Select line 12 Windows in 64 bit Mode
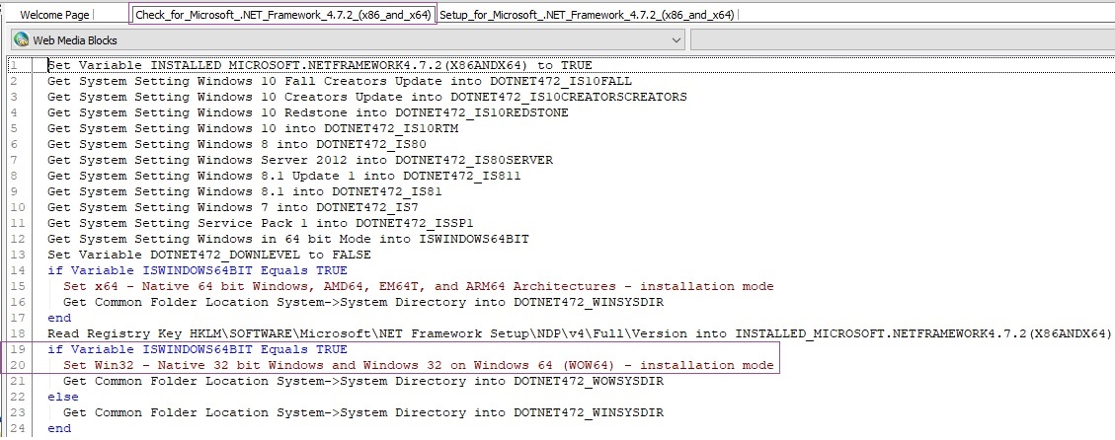The height and width of the screenshot is (440, 1115). [288, 239]
